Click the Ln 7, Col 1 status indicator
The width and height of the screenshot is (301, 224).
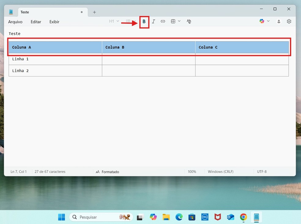point(19,172)
